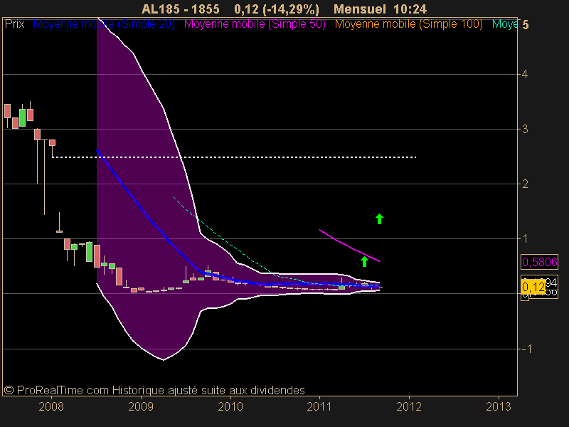This screenshot has height=427, width=569.
Task: Click the 2009 label on time axis
Action: 141,406
